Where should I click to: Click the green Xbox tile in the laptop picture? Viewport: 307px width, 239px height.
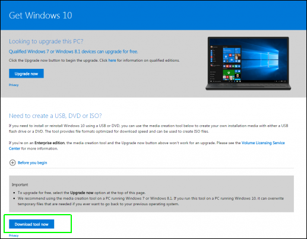[229, 72]
